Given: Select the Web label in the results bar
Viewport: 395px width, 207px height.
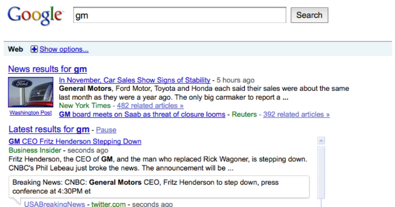Looking at the screenshot, I should point(15,49).
